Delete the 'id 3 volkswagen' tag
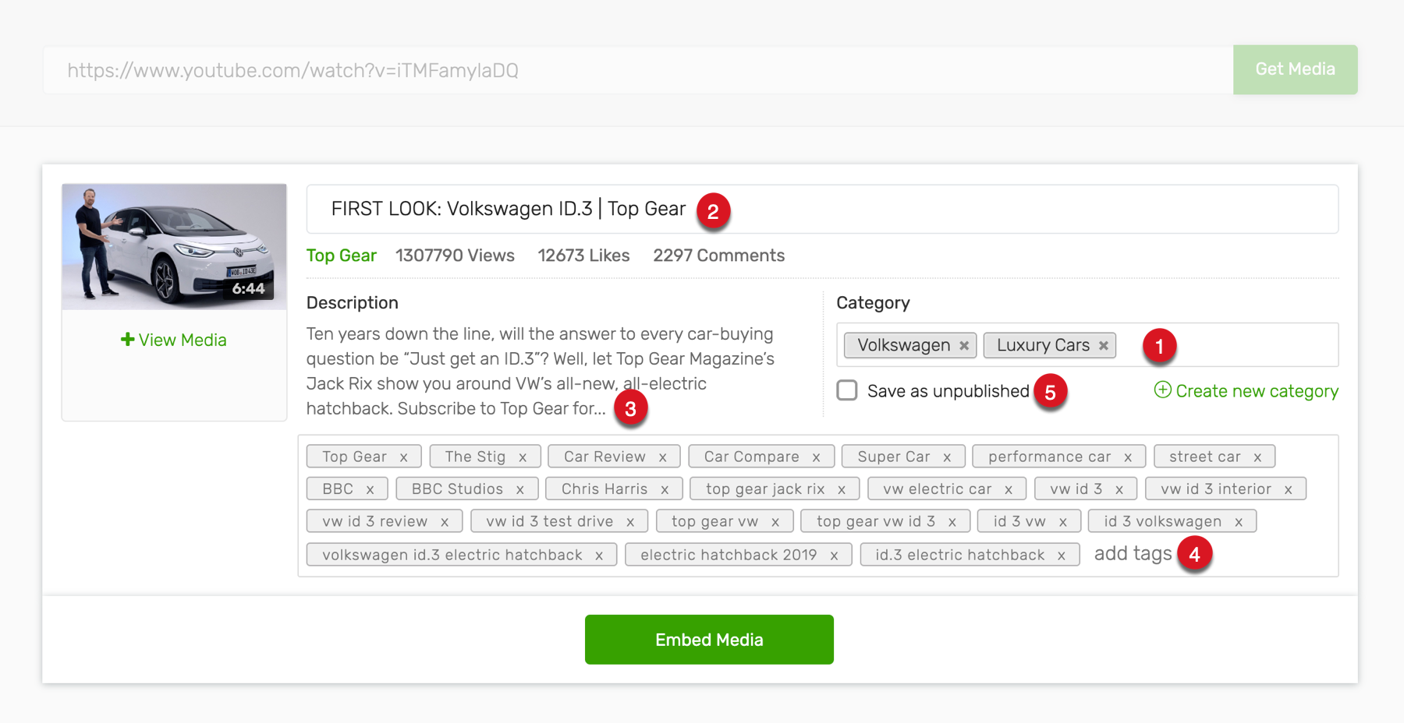The height and width of the screenshot is (723, 1404). coord(1239,522)
